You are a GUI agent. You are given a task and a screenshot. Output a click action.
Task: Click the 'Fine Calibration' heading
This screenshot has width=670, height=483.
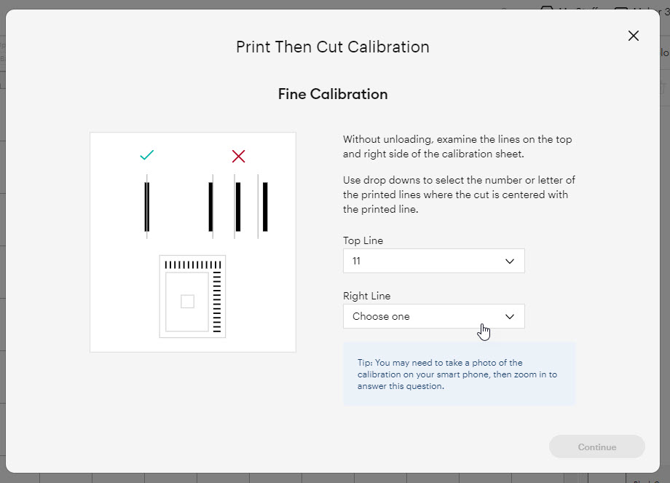333,94
